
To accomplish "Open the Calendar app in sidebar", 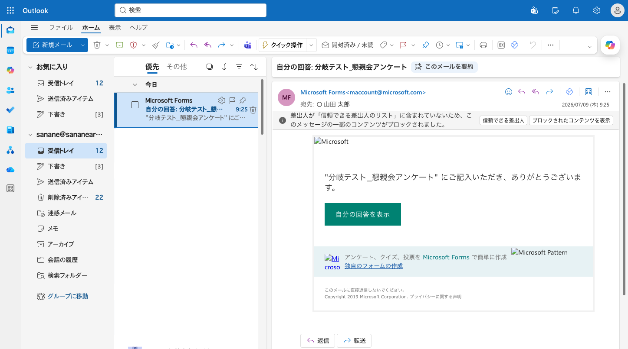I will pyautogui.click(x=10, y=50).
